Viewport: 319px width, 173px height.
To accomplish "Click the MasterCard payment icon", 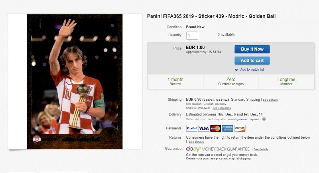I will (x=216, y=128).
